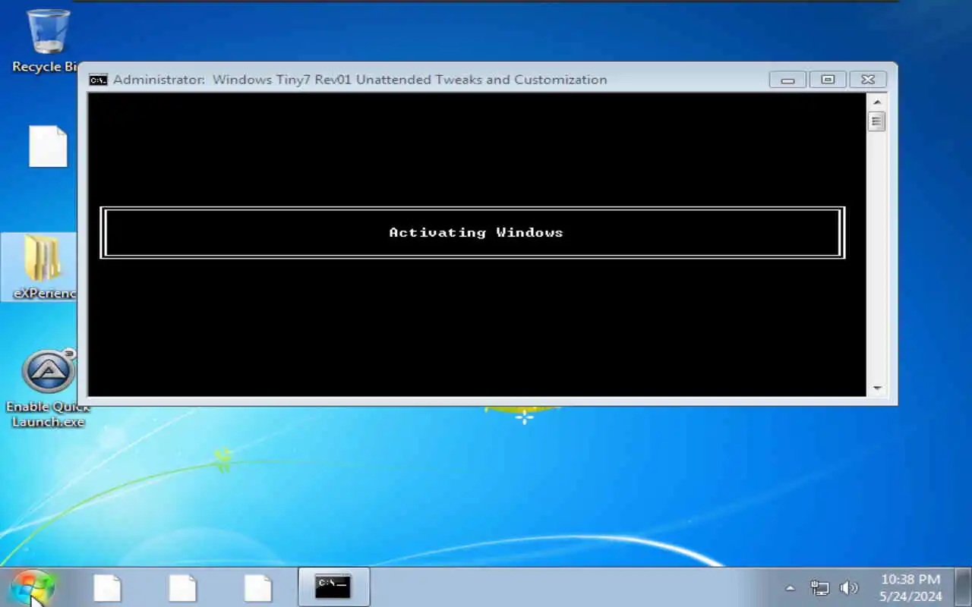Image resolution: width=972 pixels, height=607 pixels.
Task: Click the first blank pinned taskbar icon
Action: pyautogui.click(x=107, y=588)
